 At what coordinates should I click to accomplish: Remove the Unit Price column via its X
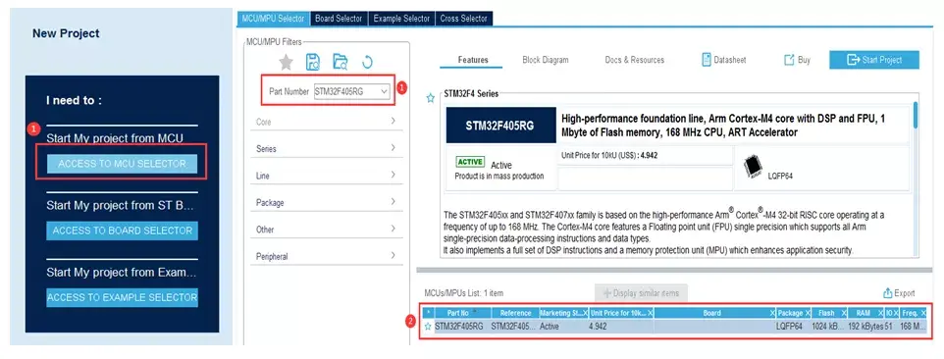tap(651, 313)
